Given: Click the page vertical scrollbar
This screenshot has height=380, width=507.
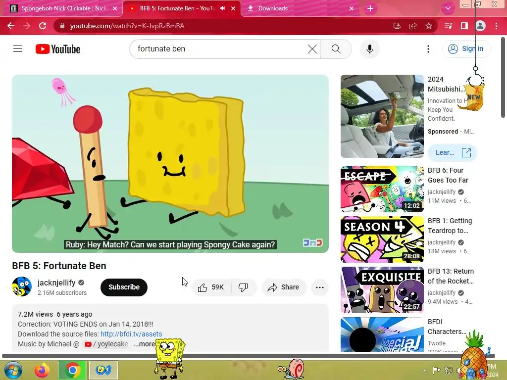Looking at the screenshot, I should click(x=503, y=78).
